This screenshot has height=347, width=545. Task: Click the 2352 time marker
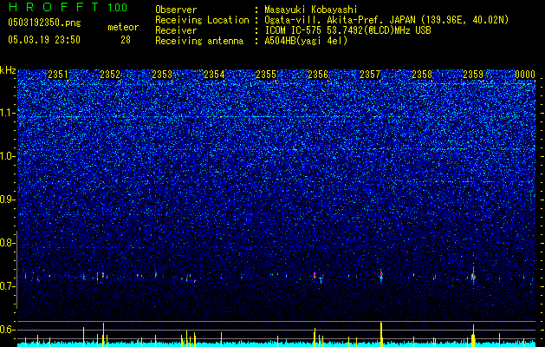click(110, 75)
